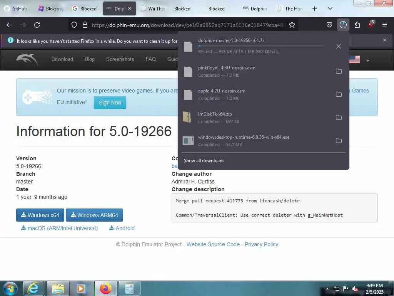Download the Windows ARM64 build
394x296 pixels.
(95, 215)
